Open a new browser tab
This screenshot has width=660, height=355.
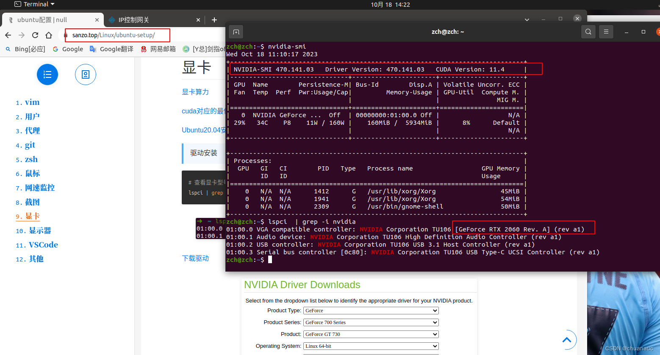(x=214, y=20)
